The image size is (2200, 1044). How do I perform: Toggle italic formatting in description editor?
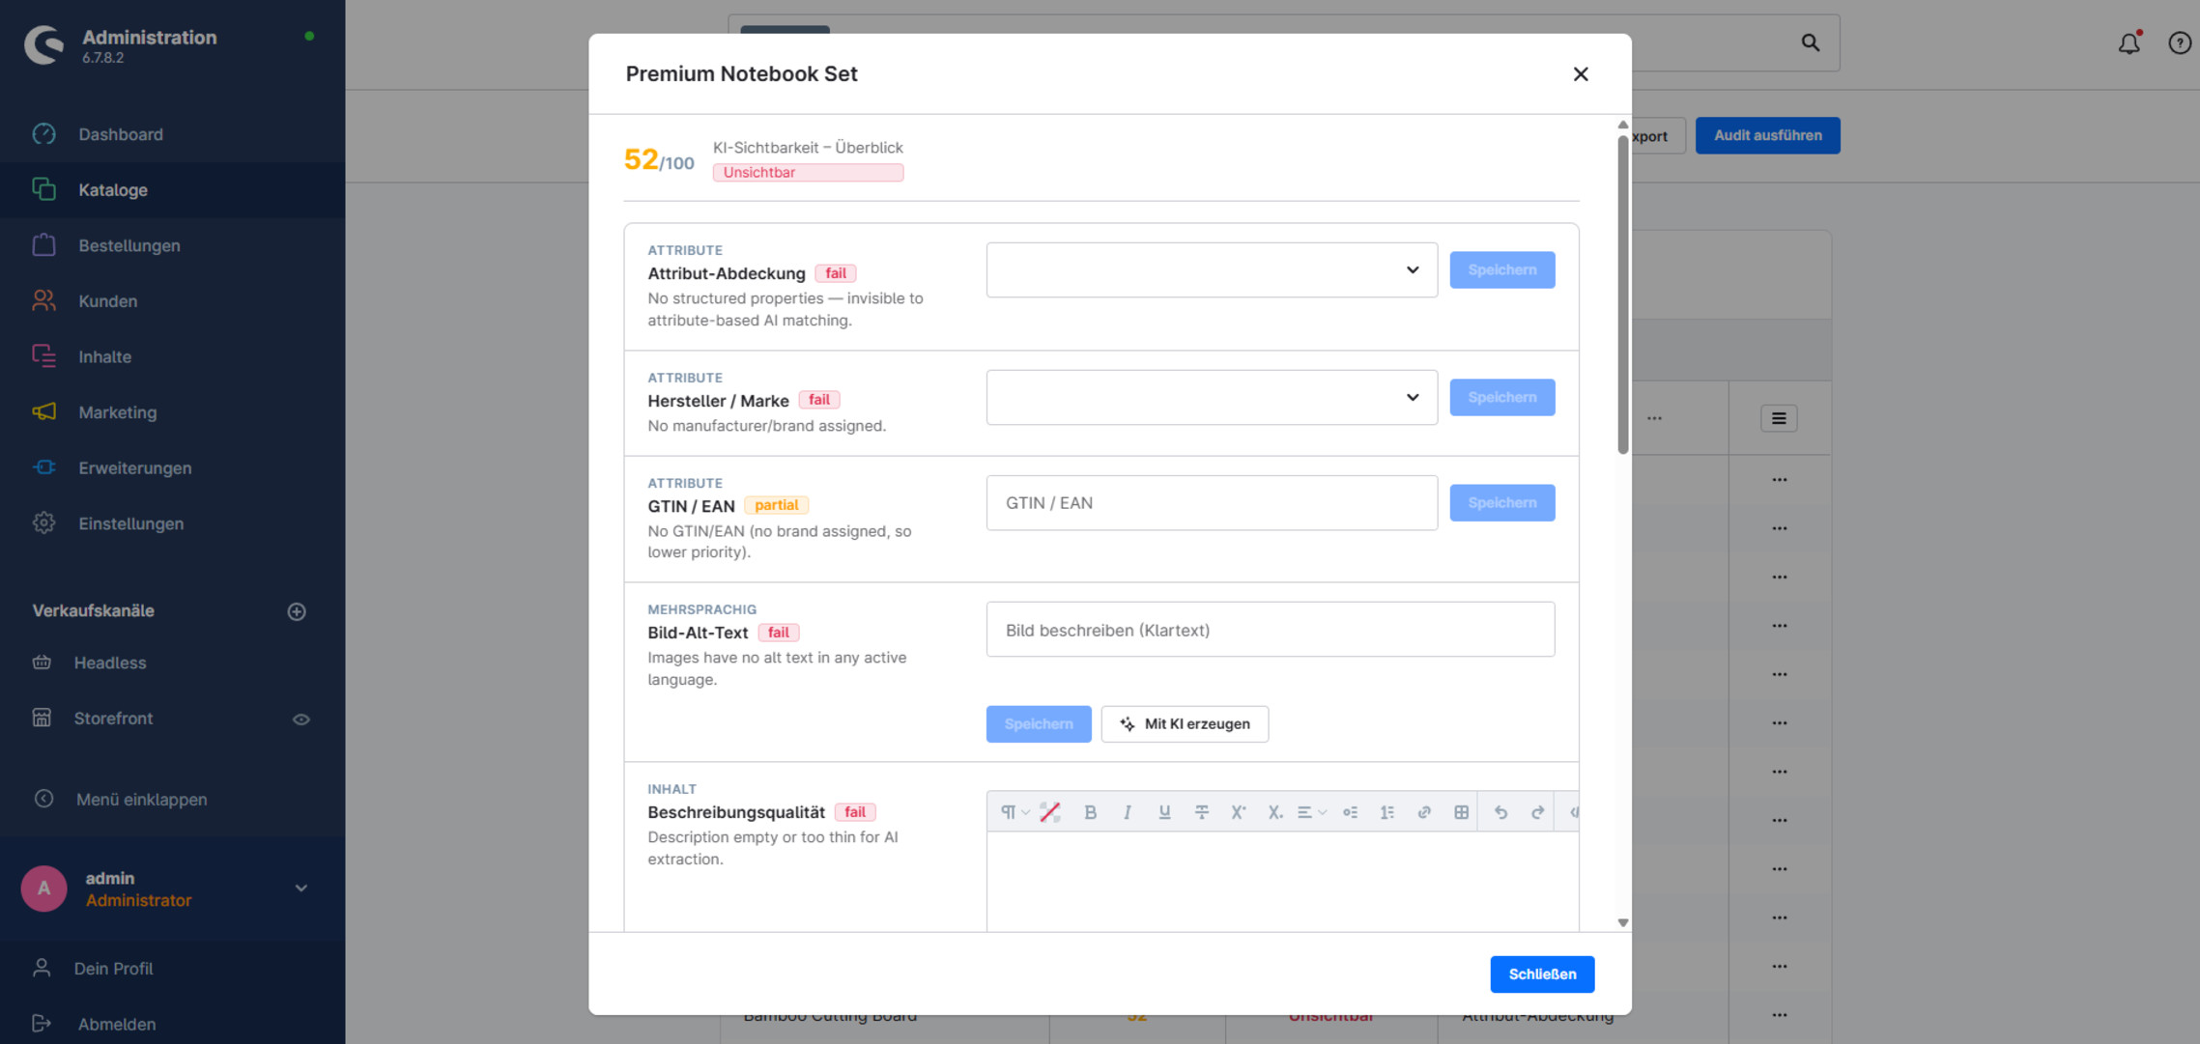1127,812
